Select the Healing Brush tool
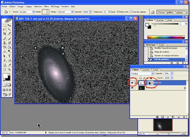Viewport: 190px width, 137px height. click(x=4, y=39)
